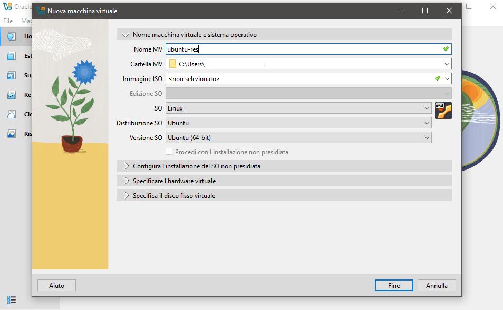Select the Home icon in VirtualBox sidebar
The height and width of the screenshot is (310, 503).
coord(11,36)
